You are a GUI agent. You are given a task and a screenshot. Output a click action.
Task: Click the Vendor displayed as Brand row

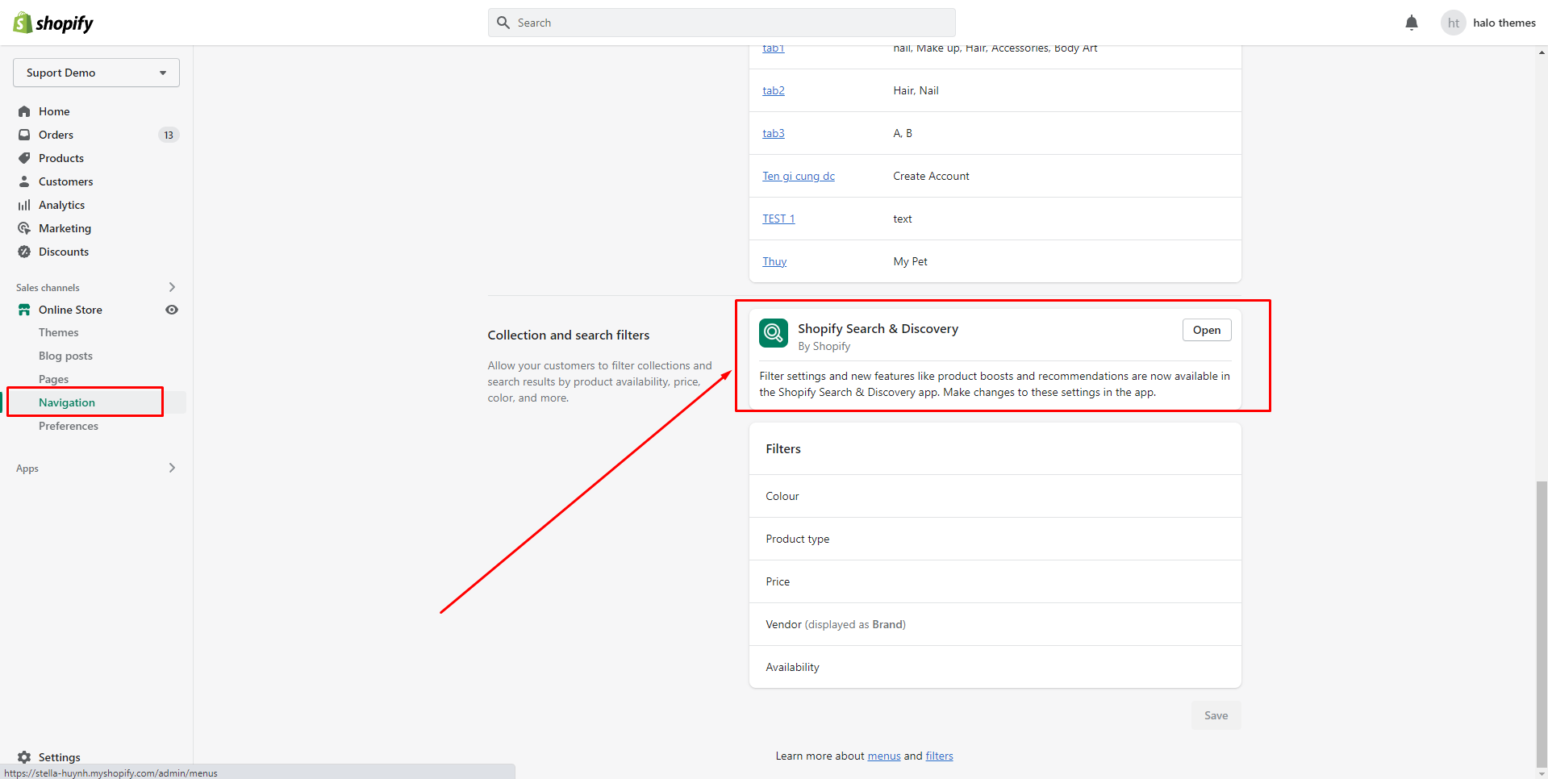[x=995, y=624]
